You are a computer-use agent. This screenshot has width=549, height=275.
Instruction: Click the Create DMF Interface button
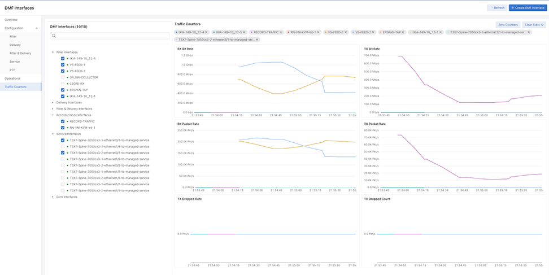[x=528, y=8]
